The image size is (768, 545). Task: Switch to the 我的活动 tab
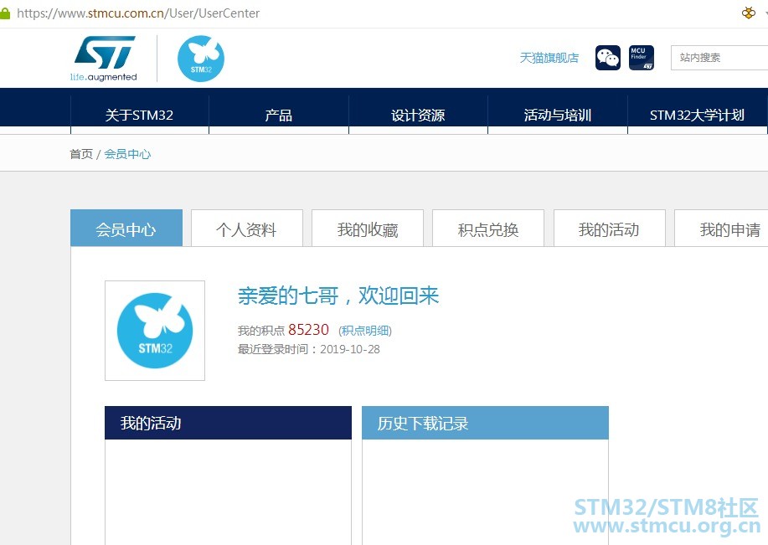pyautogui.click(x=610, y=229)
